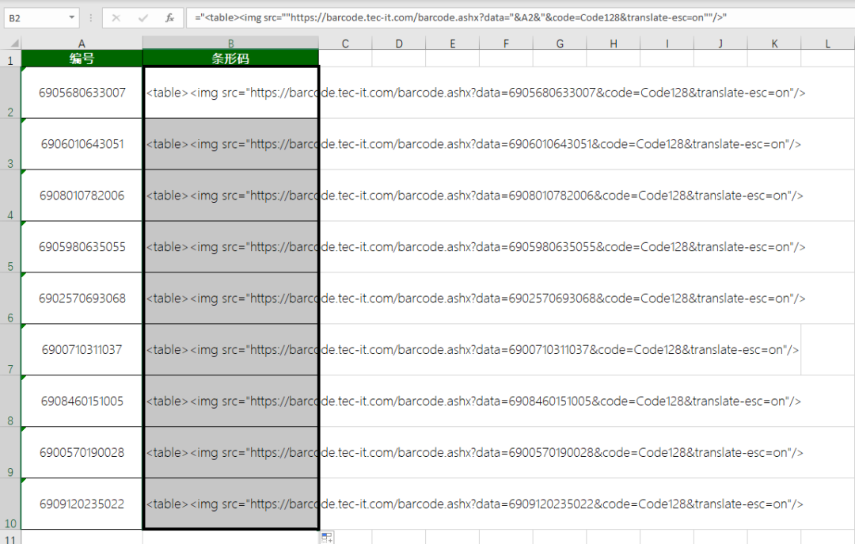Select cell with 6909120235022
Viewport: 855px width, 544px height.
(x=82, y=504)
